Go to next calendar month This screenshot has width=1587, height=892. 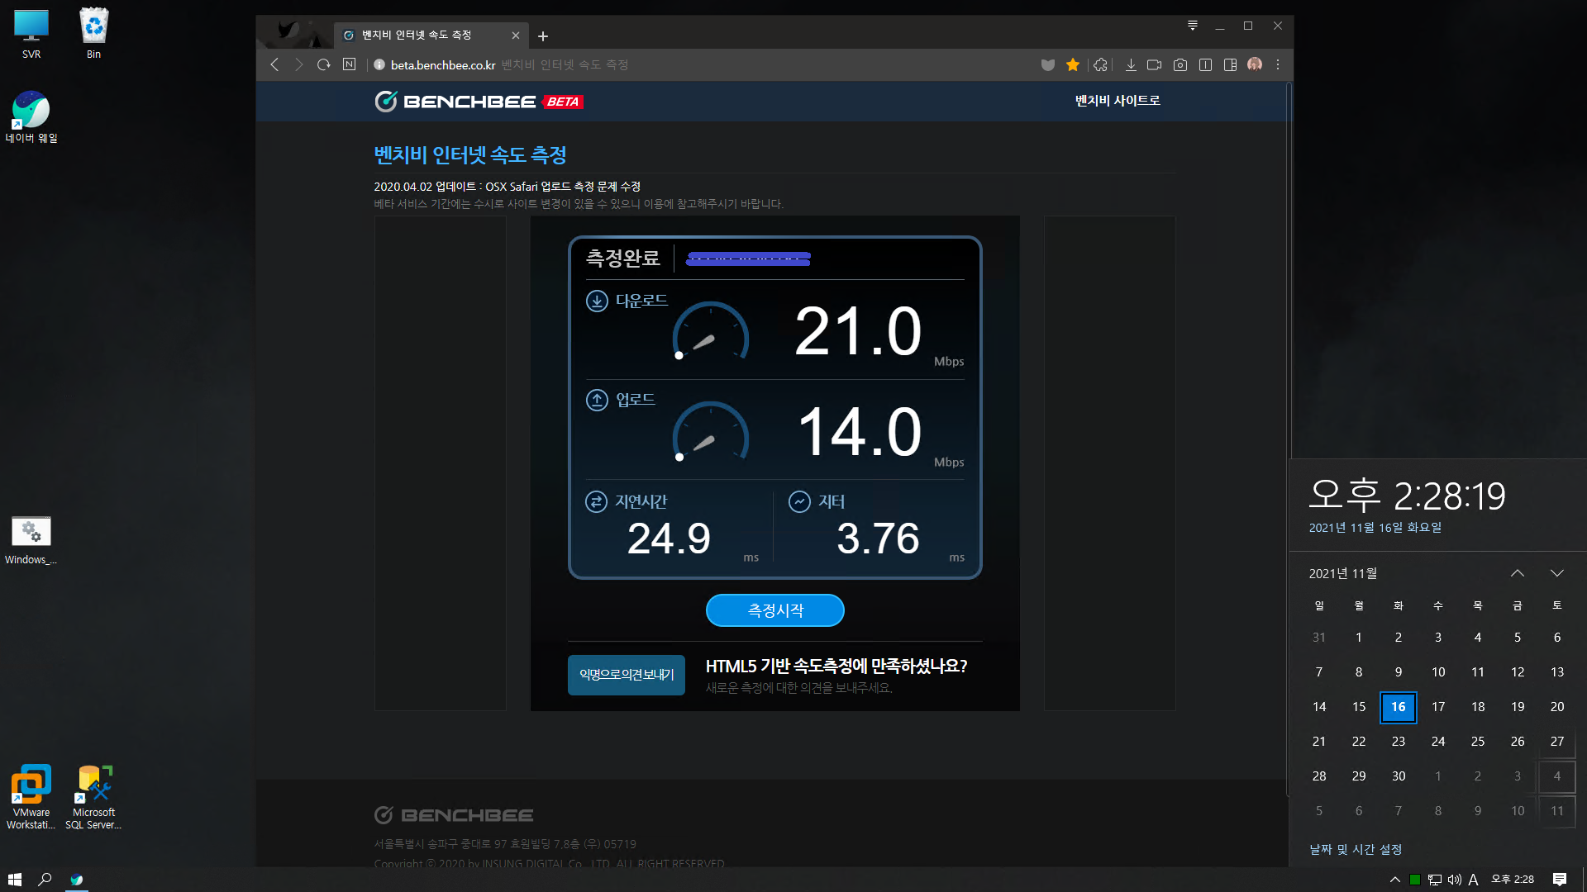click(x=1557, y=573)
